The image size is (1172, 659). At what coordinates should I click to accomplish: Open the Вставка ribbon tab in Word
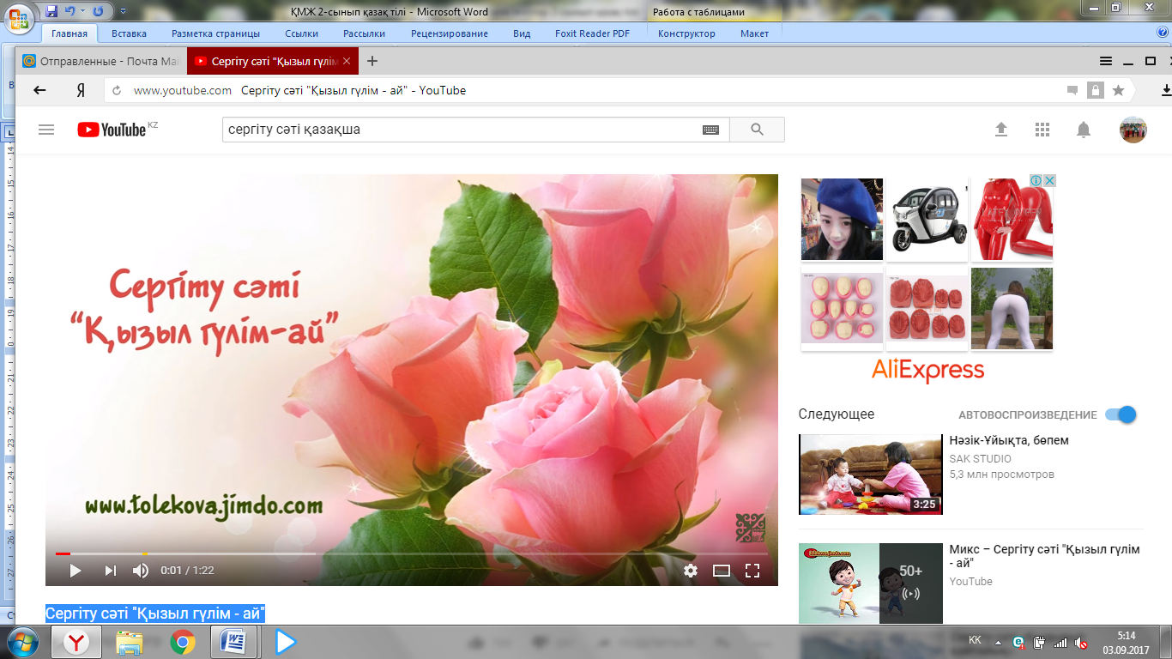pyautogui.click(x=129, y=33)
